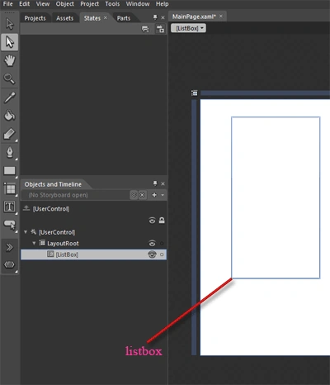Close the States tab
330x385 pixels.
pos(106,17)
